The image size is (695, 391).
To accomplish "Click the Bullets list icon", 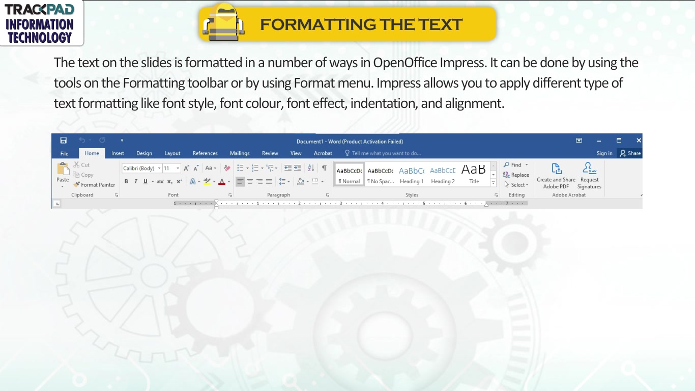I will click(x=240, y=168).
